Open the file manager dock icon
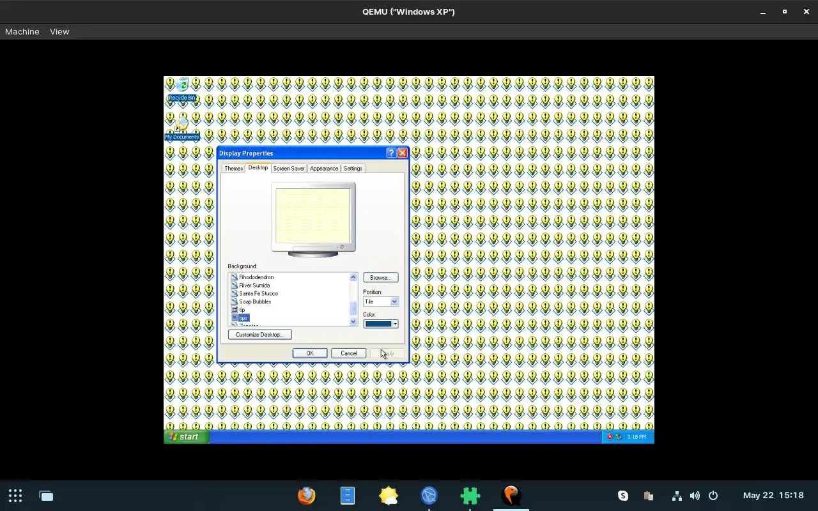Image resolution: width=818 pixels, height=511 pixels. click(347, 495)
